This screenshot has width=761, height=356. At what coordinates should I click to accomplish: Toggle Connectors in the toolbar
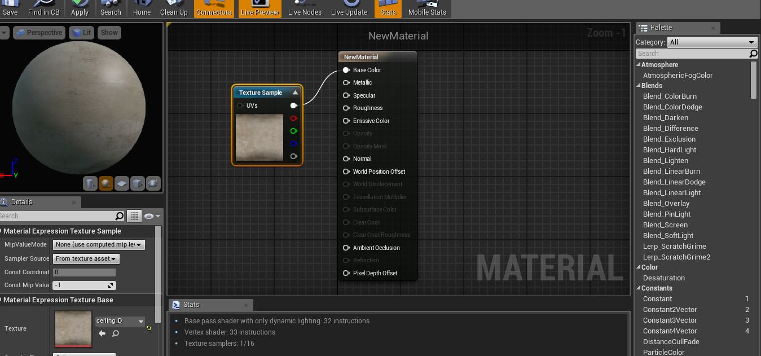coord(214,8)
